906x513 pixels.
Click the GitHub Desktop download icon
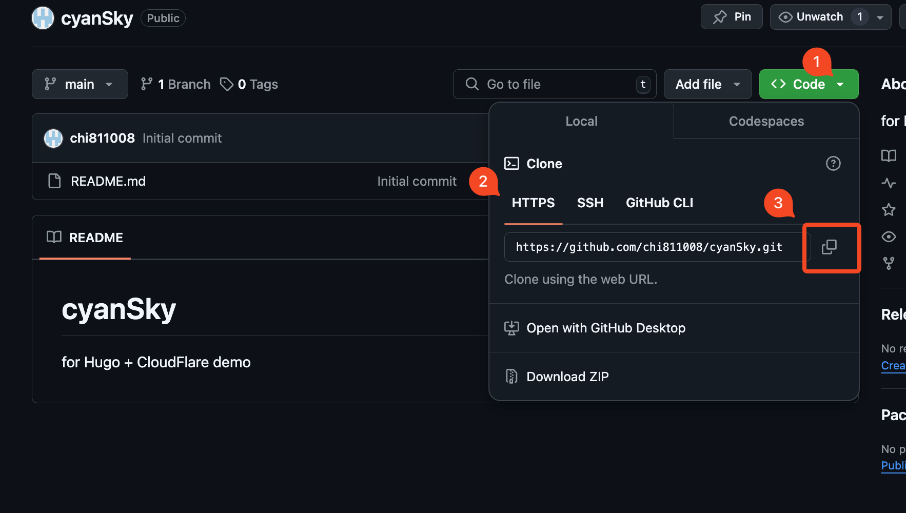click(511, 328)
